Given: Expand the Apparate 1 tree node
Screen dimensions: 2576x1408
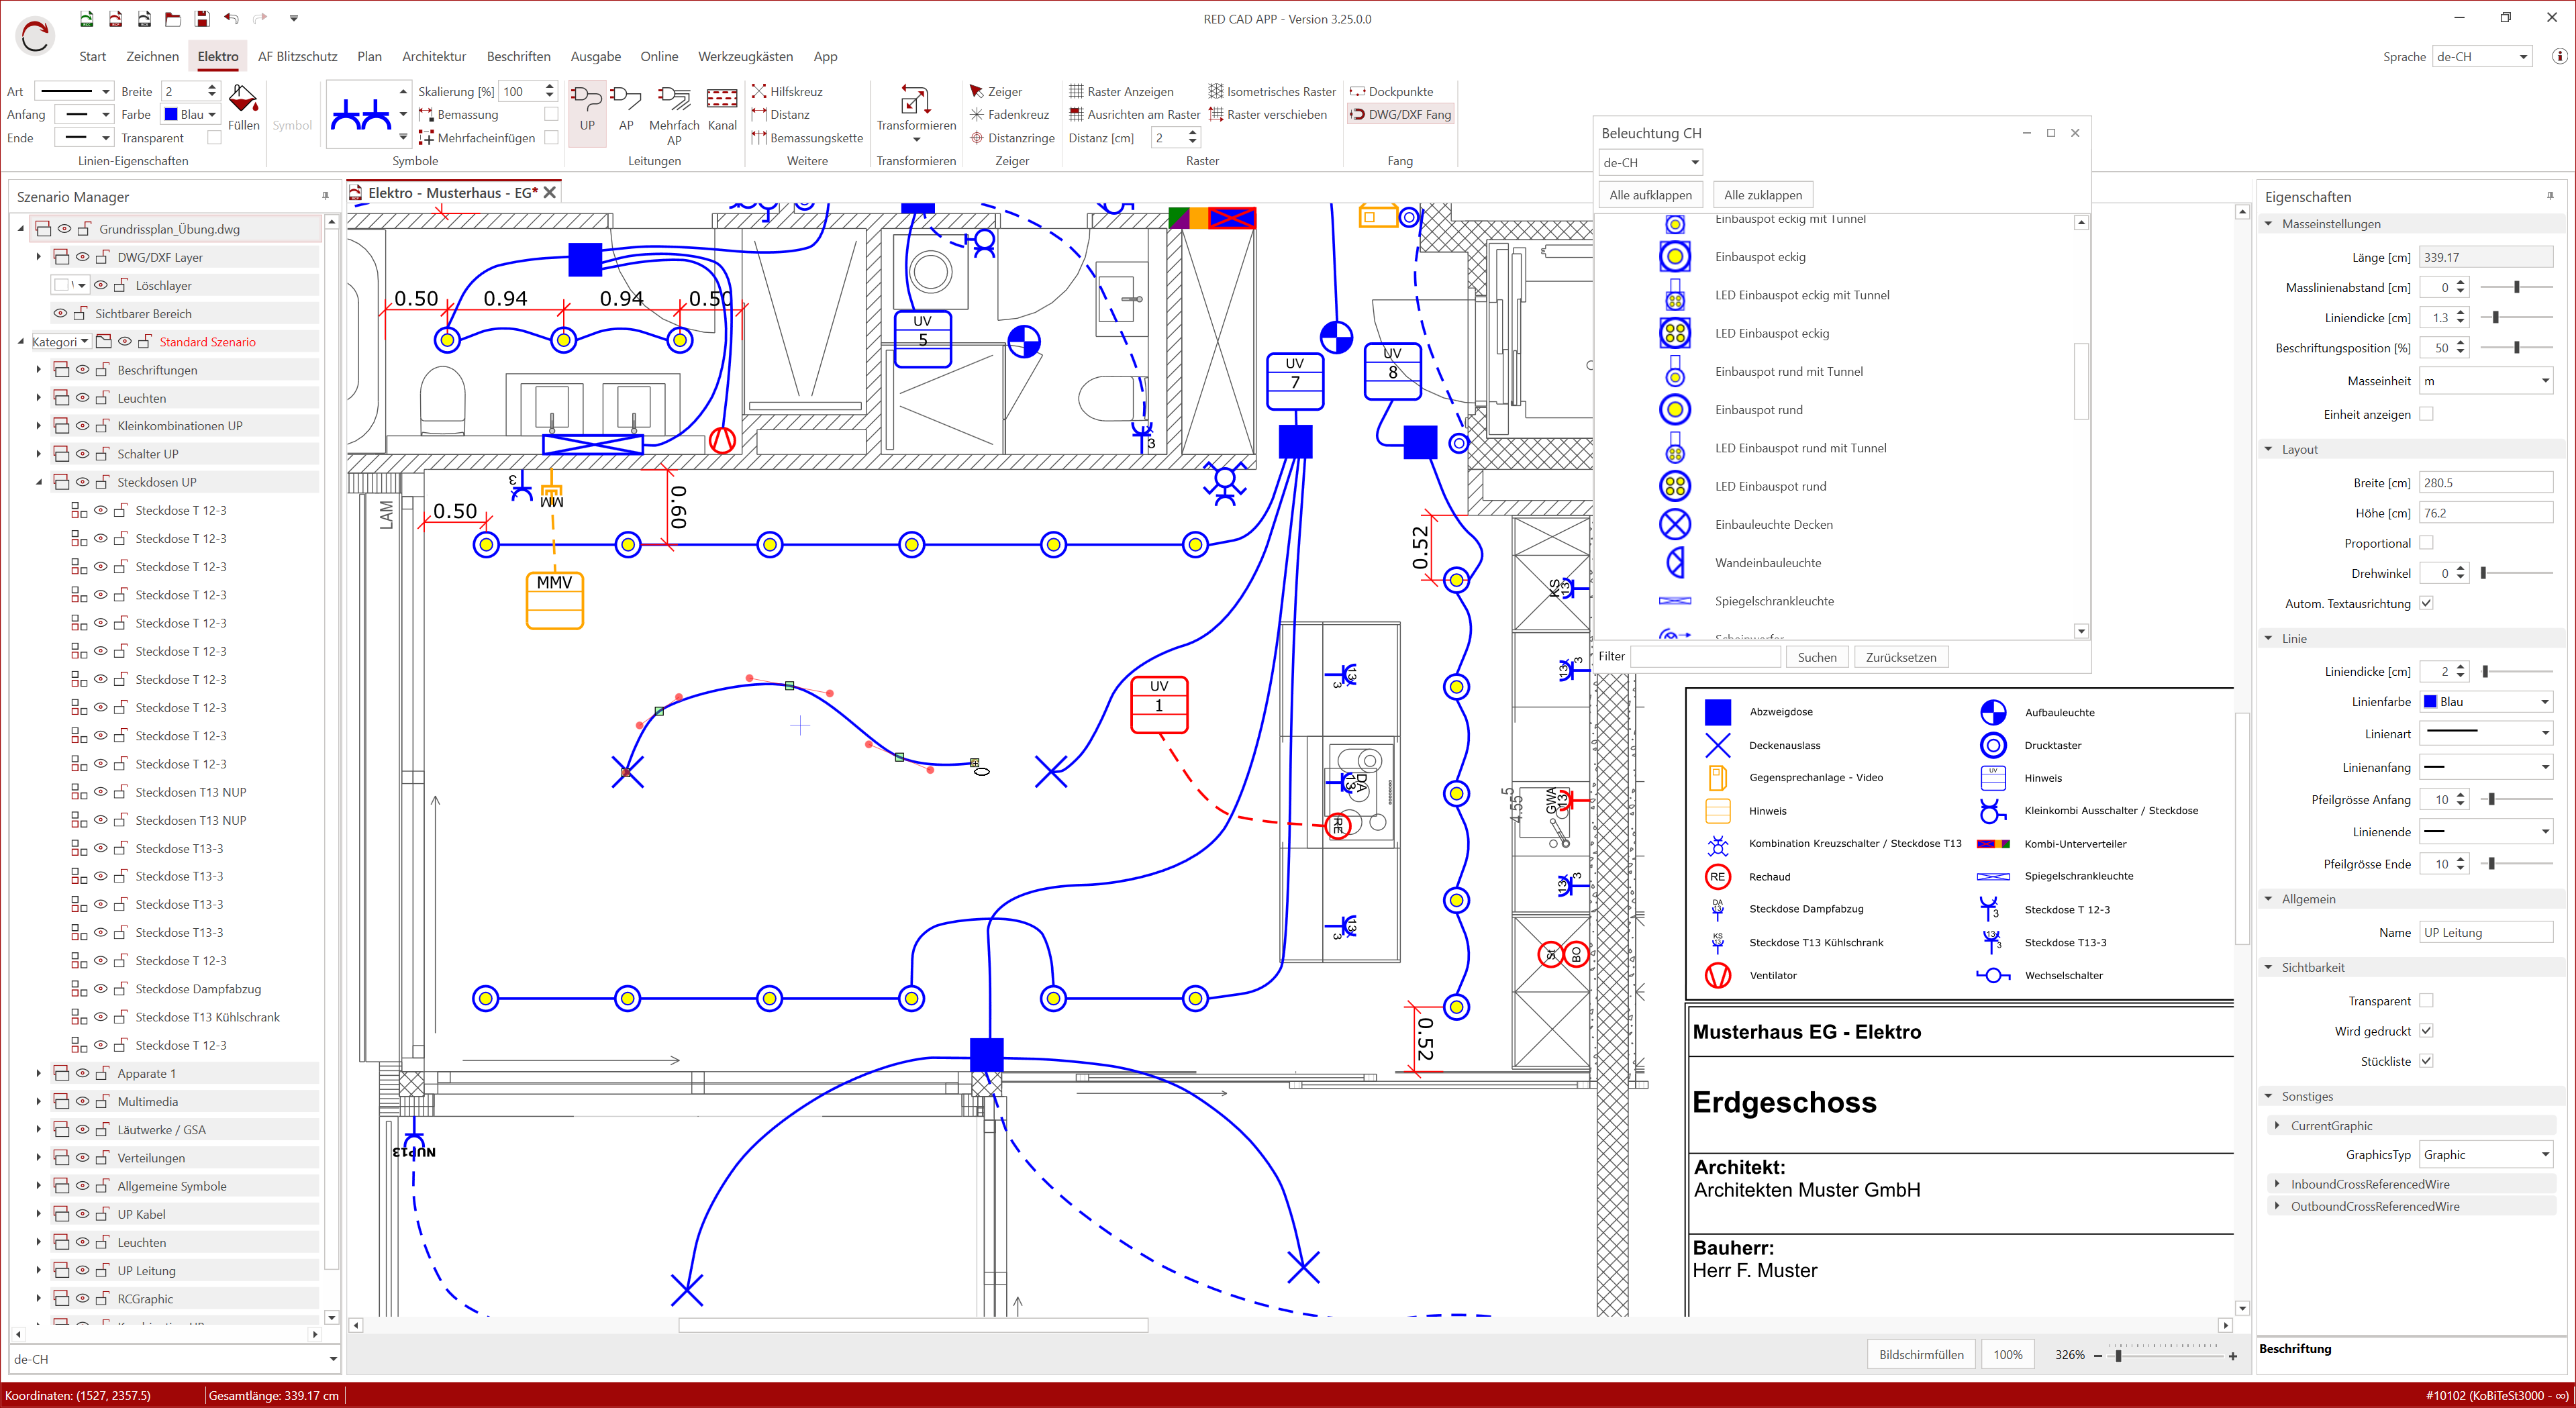Looking at the screenshot, I should [38, 1073].
